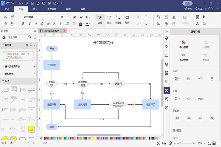Decrease font size with A- icon
Screen dimensions: 221x147
tap(81, 17)
